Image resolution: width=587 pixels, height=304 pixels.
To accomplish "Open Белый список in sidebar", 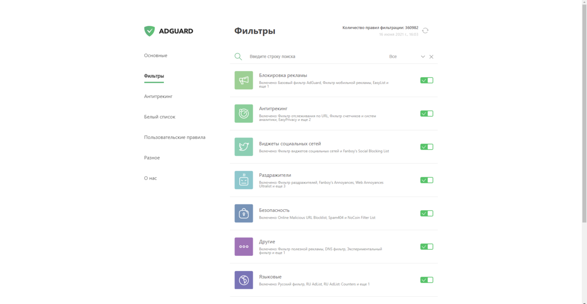I will 159,117.
